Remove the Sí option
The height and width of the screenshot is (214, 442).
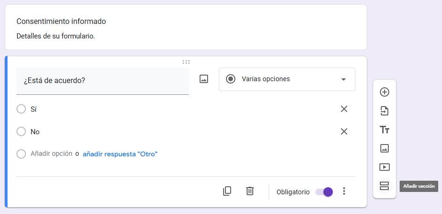tap(344, 109)
